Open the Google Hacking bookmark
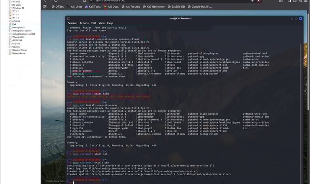The height and width of the screenshot is (184, 310). pyautogui.click(x=200, y=7)
